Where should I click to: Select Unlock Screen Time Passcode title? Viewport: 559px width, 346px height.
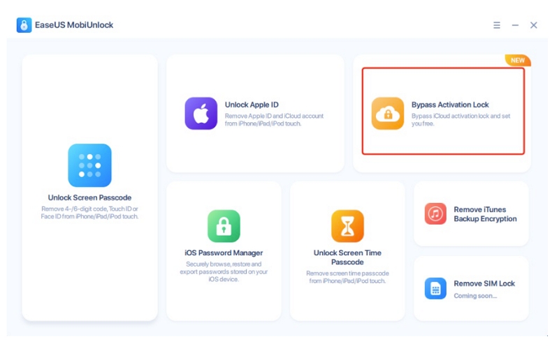point(347,257)
